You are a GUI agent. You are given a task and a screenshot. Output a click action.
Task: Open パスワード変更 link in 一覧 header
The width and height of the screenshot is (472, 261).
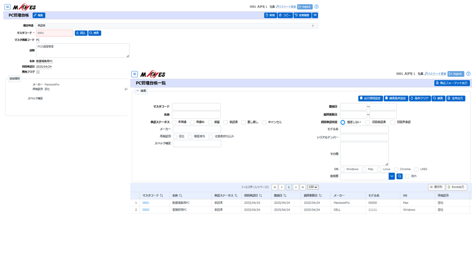pos(435,74)
